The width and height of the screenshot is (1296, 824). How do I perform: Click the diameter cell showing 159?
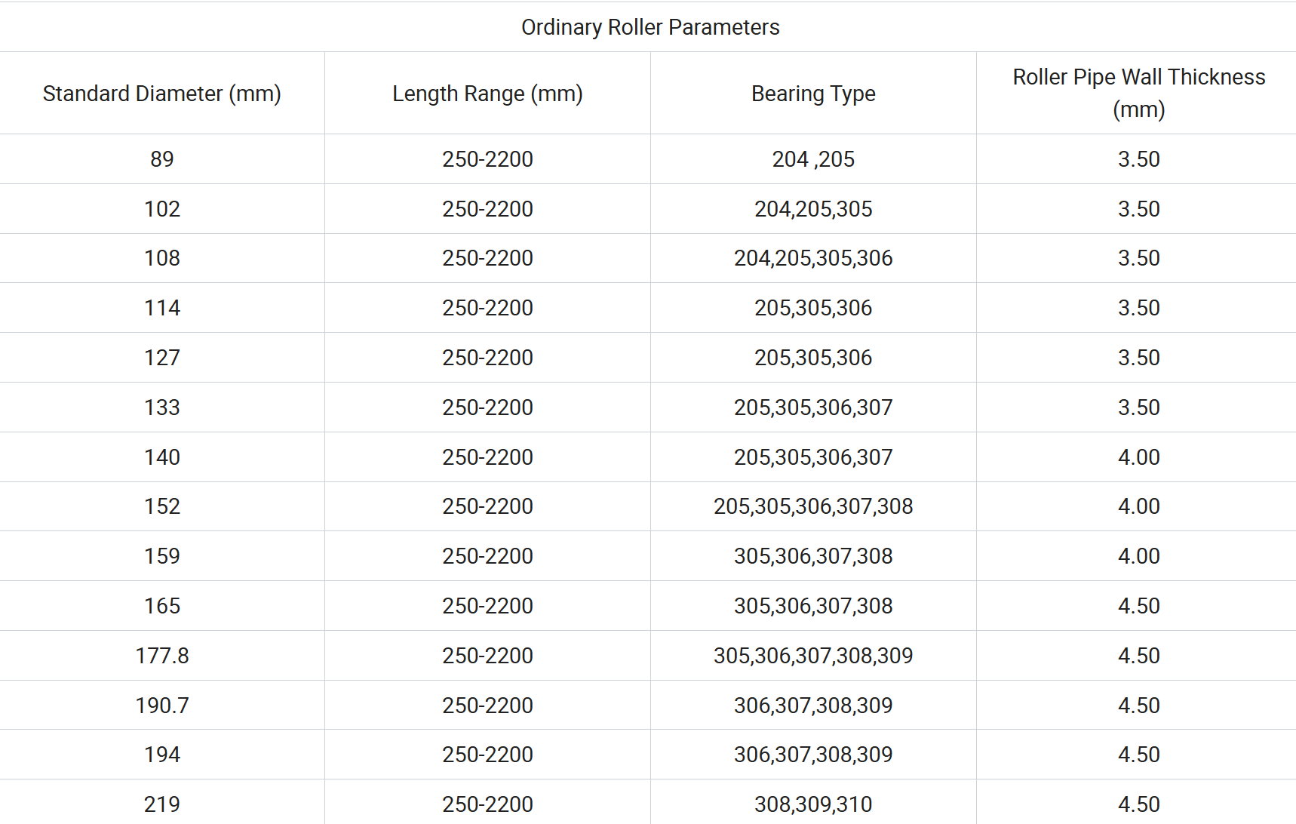pyautogui.click(x=162, y=556)
